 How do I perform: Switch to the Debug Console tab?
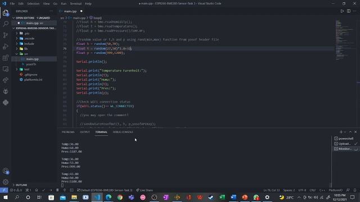[x=123, y=132]
